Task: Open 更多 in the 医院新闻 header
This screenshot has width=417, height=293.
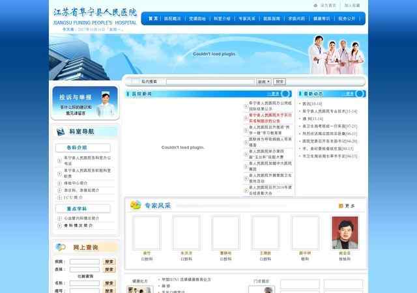Action: [x=276, y=94]
